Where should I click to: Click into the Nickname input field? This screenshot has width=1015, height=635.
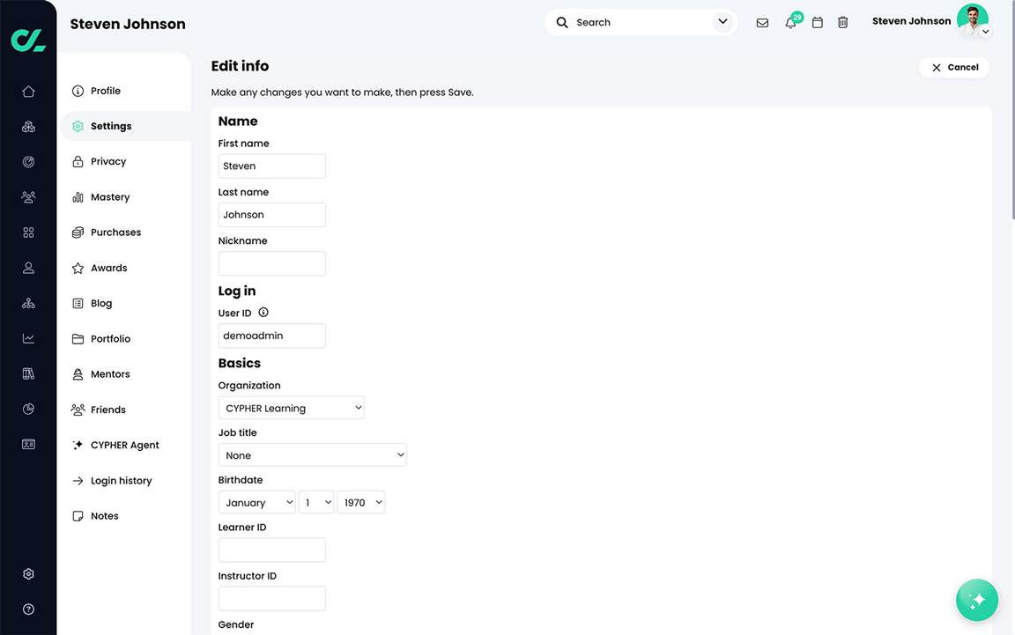pyautogui.click(x=271, y=262)
